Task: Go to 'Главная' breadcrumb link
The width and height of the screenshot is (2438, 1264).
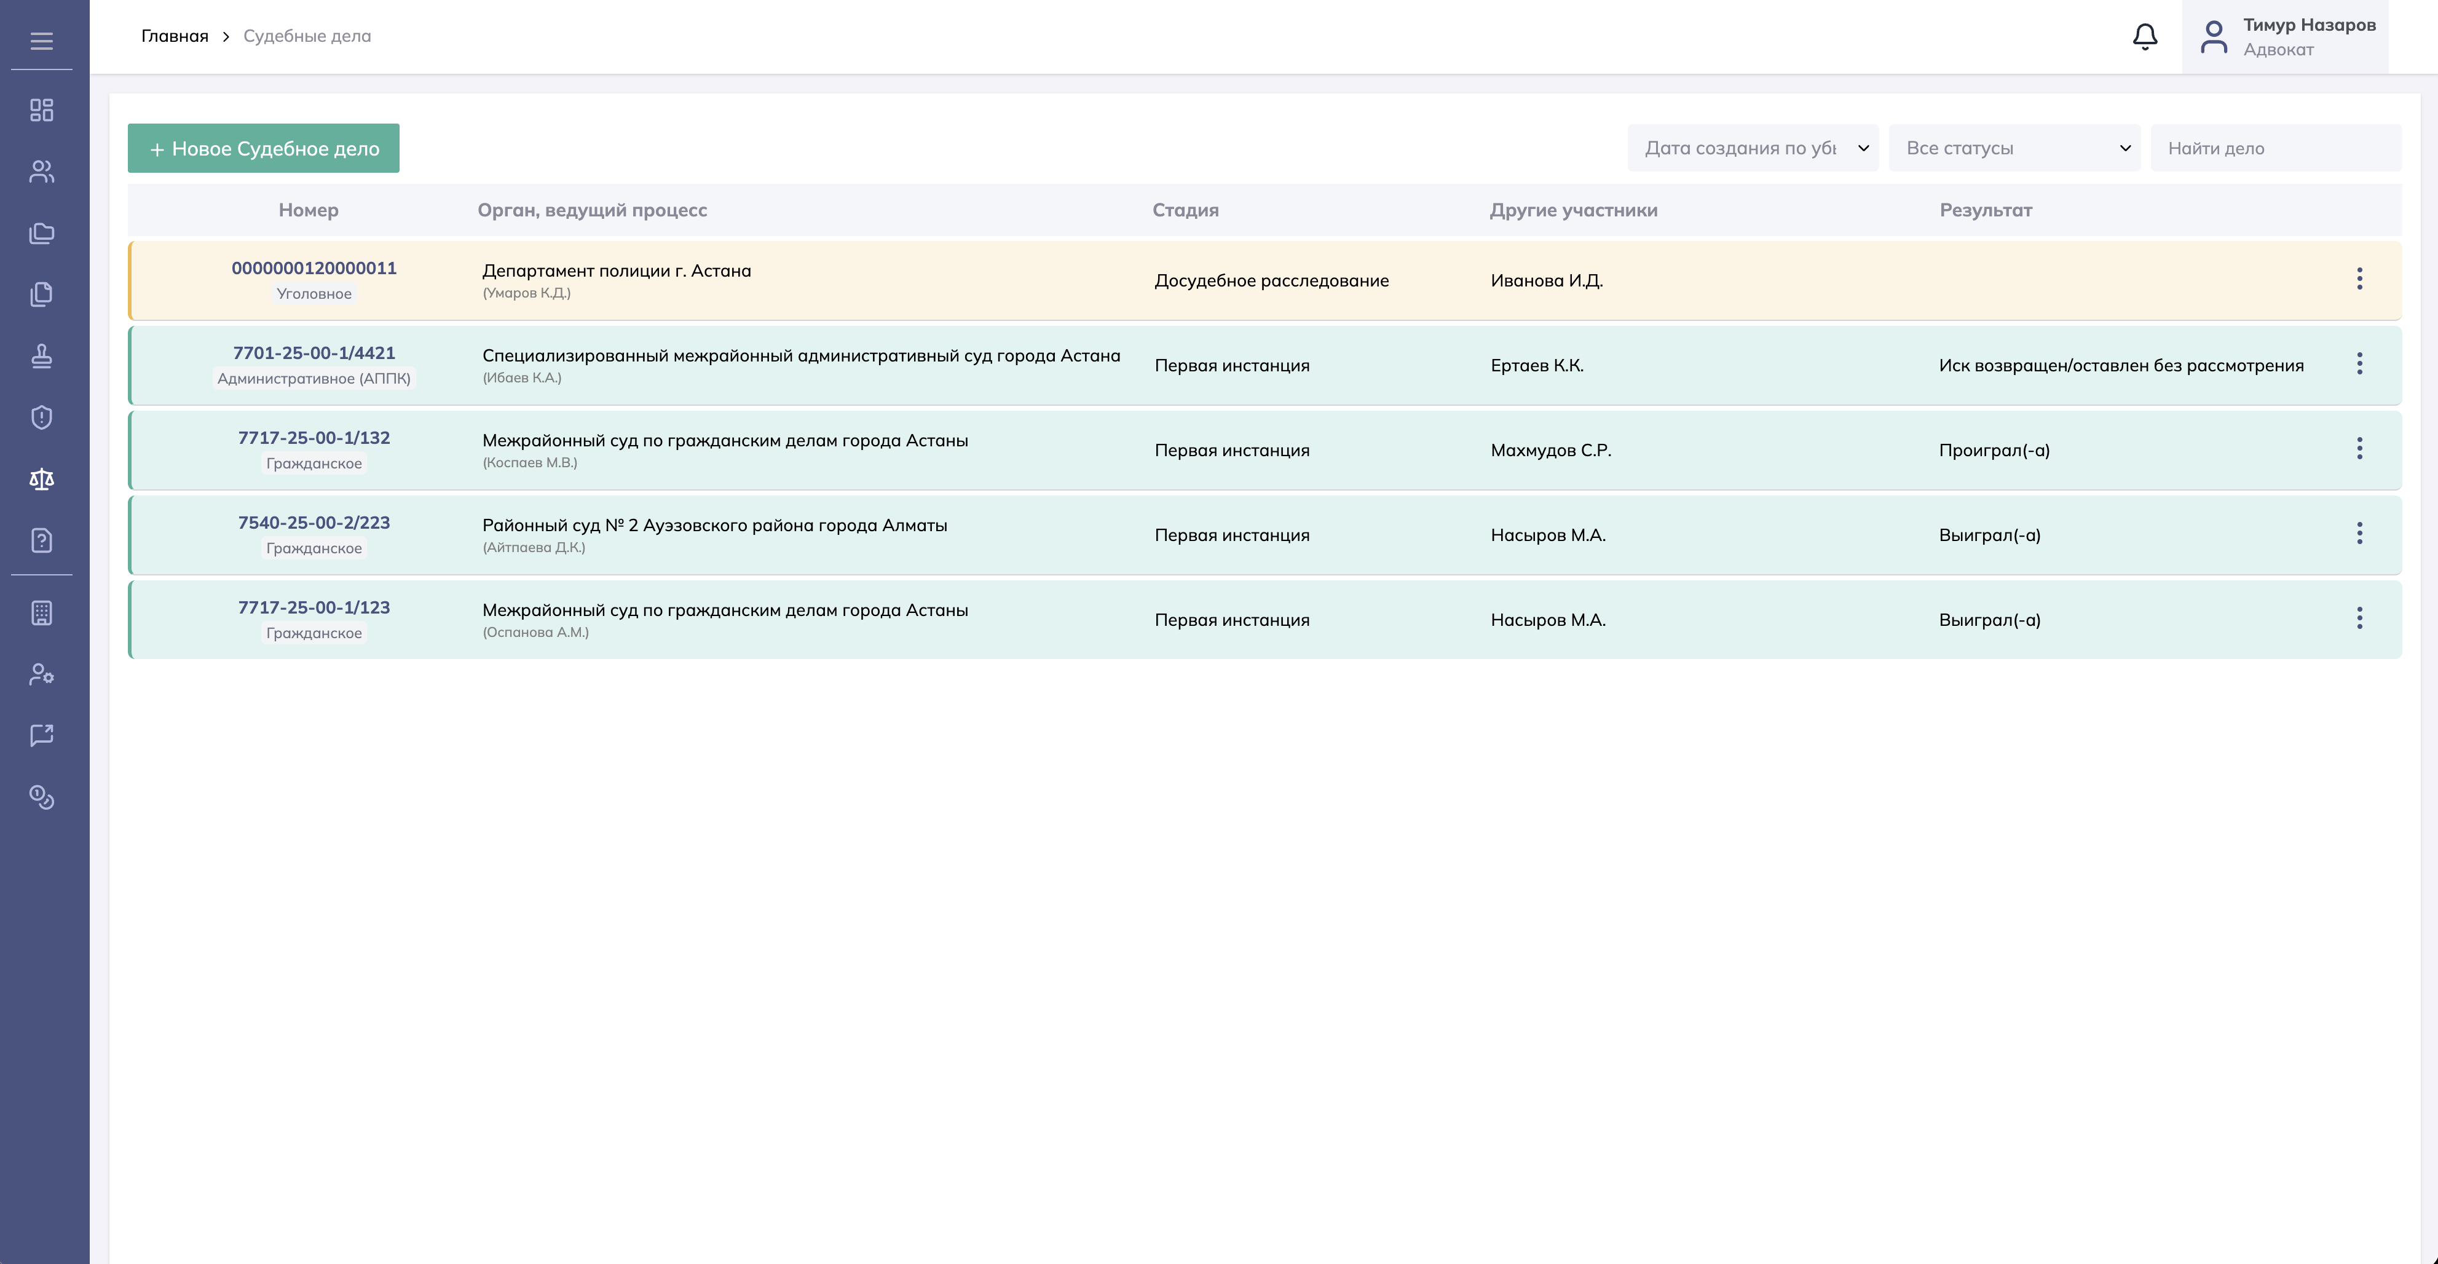Action: [x=175, y=36]
